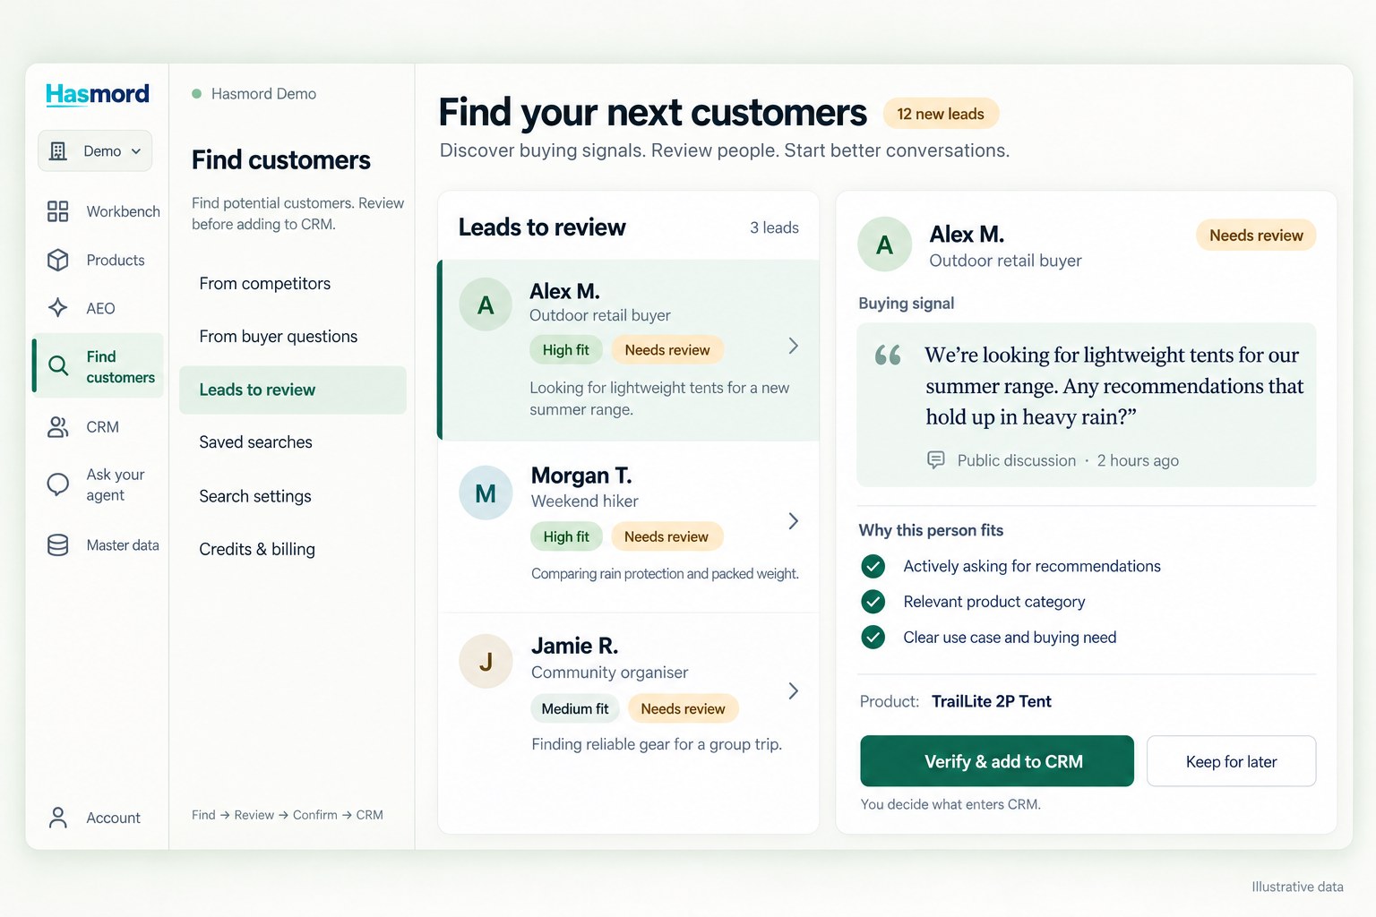Click the Find customers magnifier icon

click(x=57, y=365)
